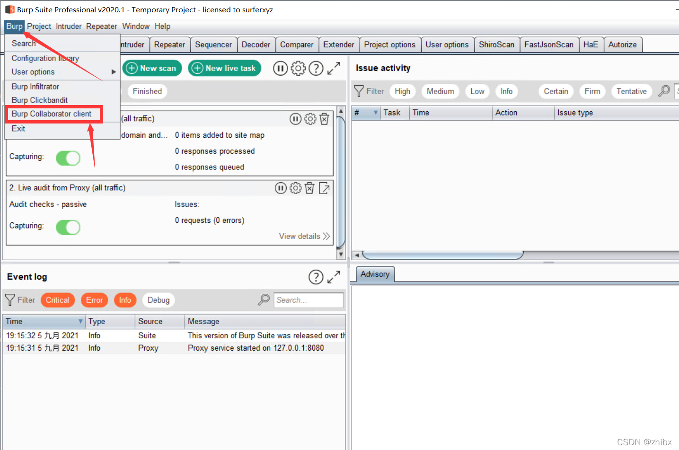Open the Repeater menu in menu bar
This screenshot has height=450, width=679.
click(x=101, y=26)
